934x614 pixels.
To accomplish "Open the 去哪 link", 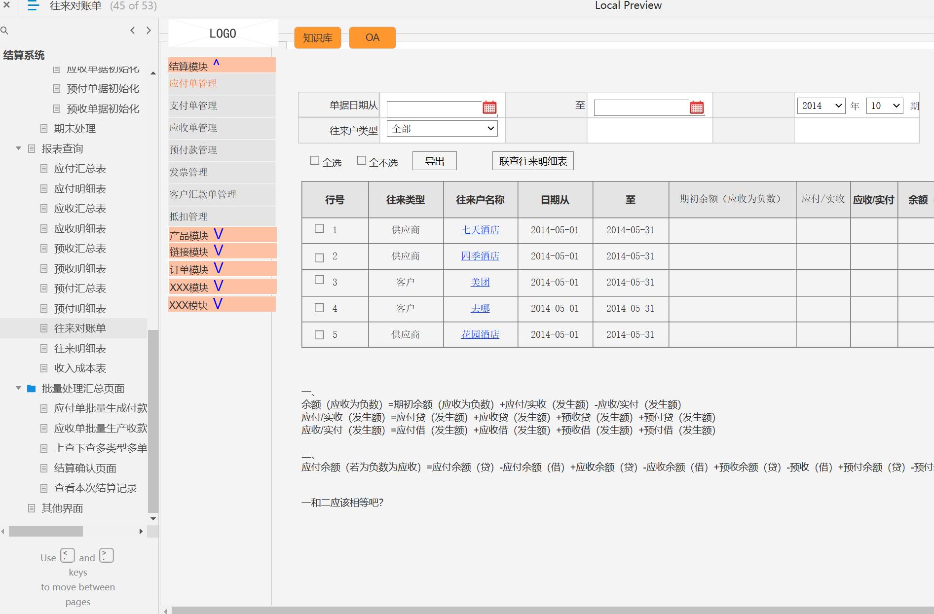I will (x=480, y=308).
